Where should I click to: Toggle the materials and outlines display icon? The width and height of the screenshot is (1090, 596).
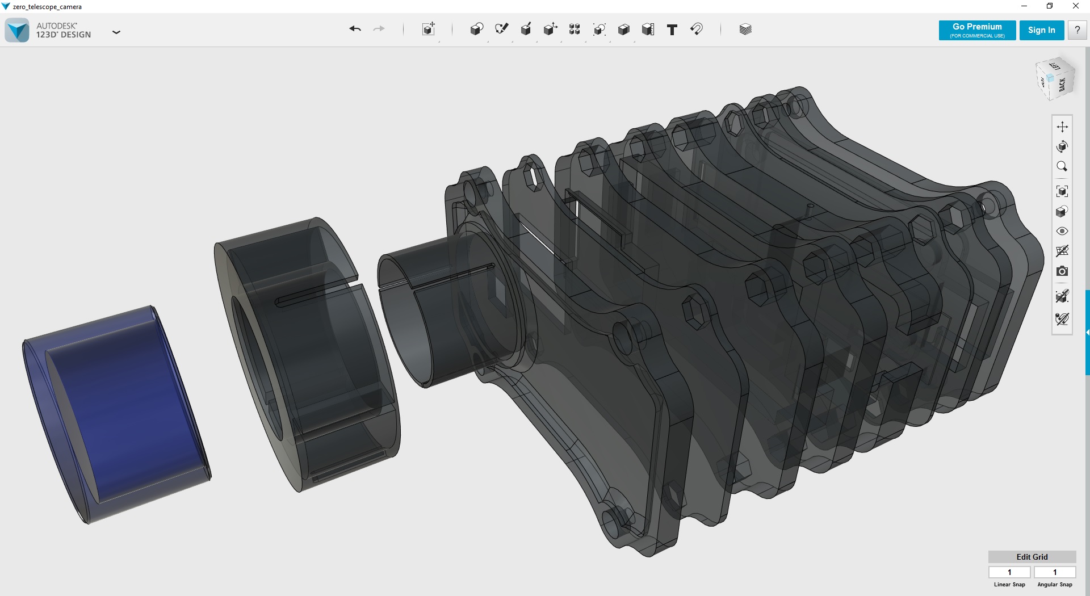1062,211
